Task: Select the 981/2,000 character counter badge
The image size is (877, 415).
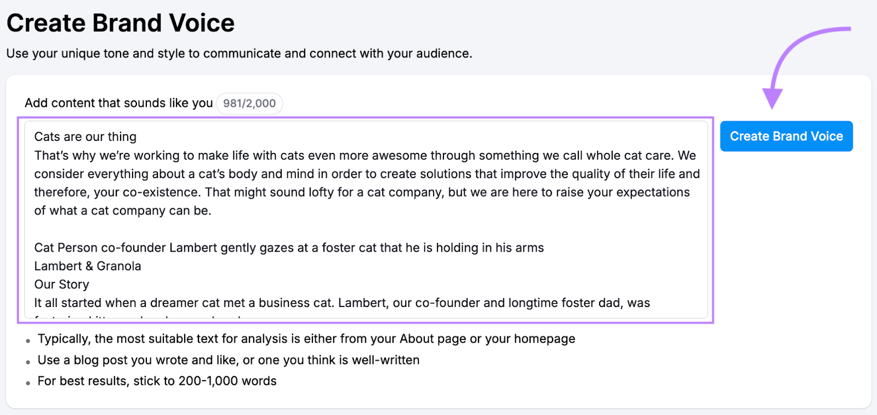Action: click(x=250, y=104)
